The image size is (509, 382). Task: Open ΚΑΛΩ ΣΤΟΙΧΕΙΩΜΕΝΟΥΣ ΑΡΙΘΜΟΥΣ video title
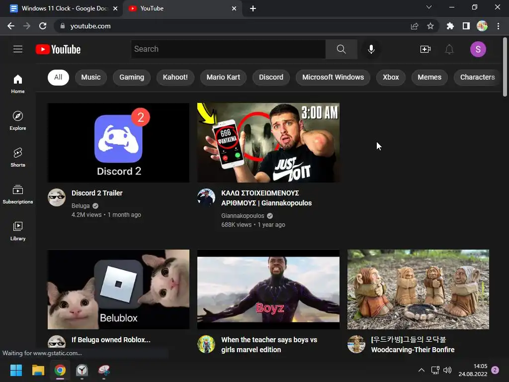266,198
